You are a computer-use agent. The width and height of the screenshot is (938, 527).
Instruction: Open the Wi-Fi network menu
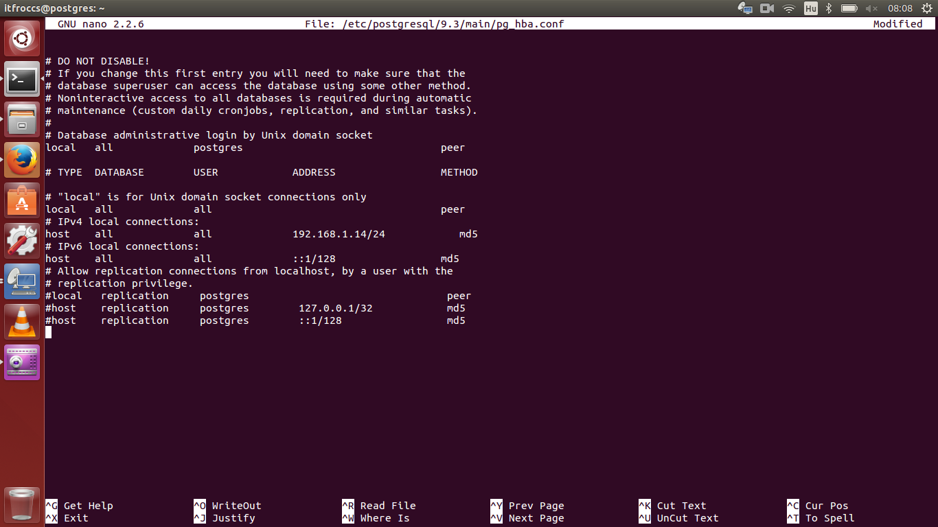coord(788,8)
